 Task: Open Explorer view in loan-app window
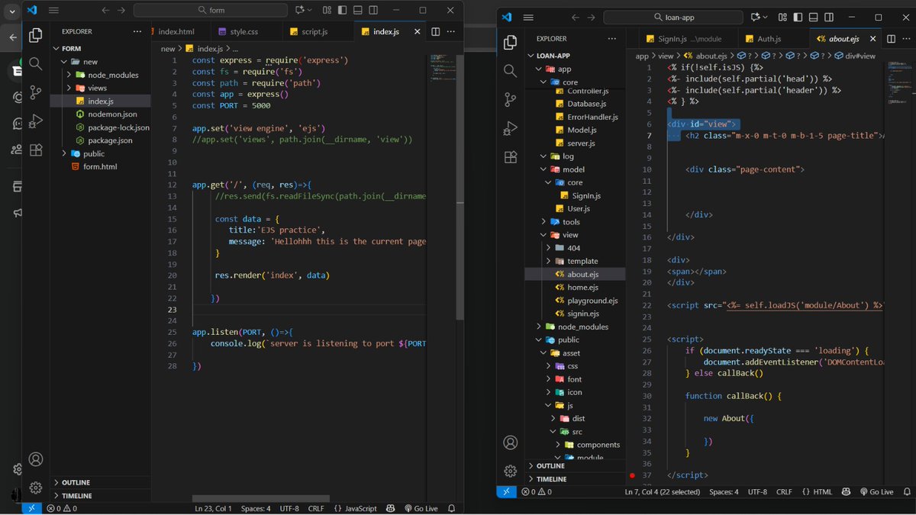(x=511, y=42)
